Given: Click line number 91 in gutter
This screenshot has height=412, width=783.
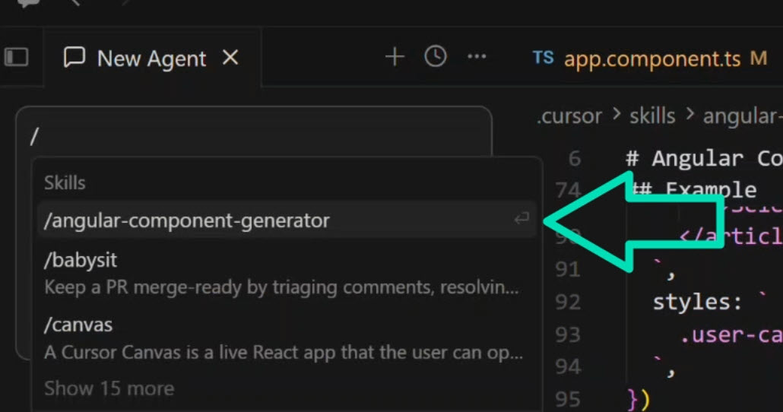Looking at the screenshot, I should pos(568,269).
